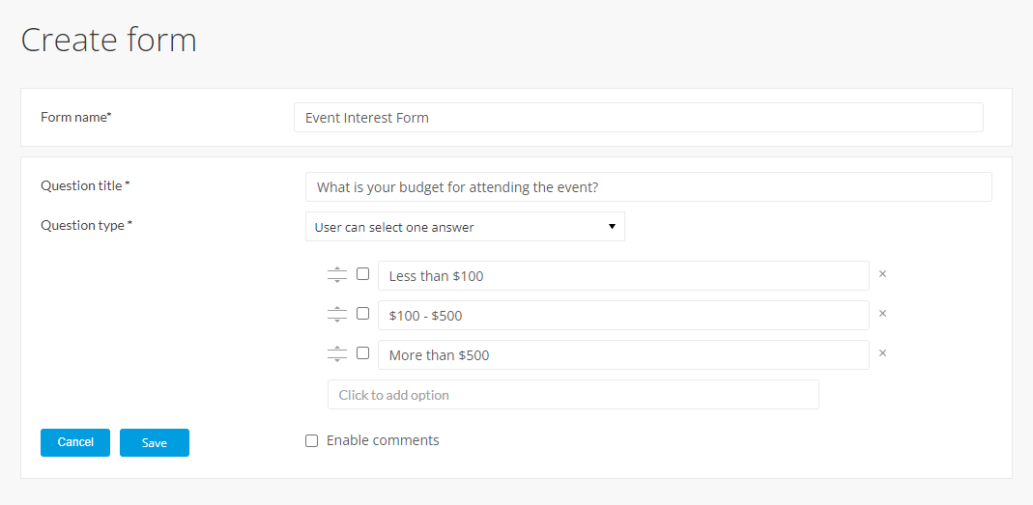Tick the checkbox beside 'Less than $100'
This screenshot has height=505, width=1033.
[363, 274]
